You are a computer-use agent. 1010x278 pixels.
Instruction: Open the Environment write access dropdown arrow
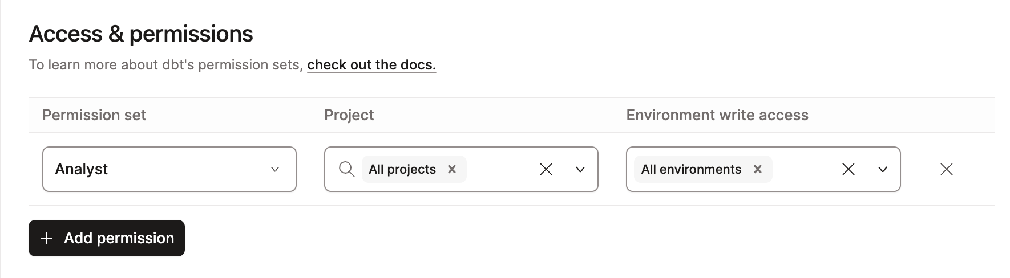[883, 169]
